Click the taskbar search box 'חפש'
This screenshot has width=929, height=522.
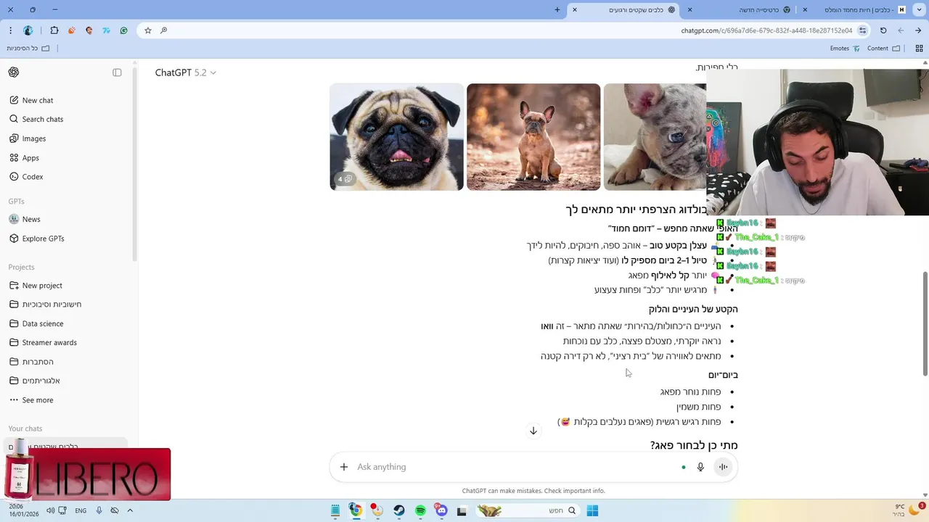(x=528, y=510)
